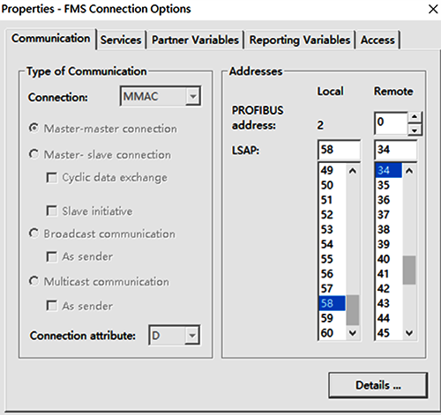Click the local LSAP input field
441x415 pixels.
339,150
